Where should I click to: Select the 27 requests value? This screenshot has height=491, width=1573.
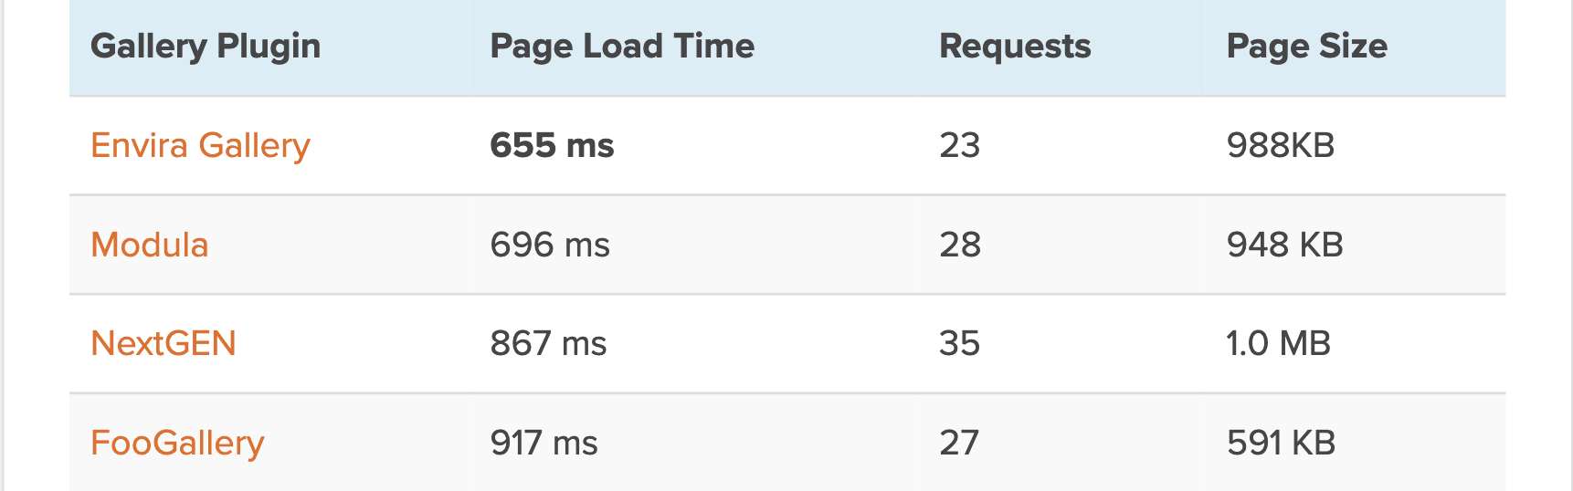pyautogui.click(x=959, y=444)
